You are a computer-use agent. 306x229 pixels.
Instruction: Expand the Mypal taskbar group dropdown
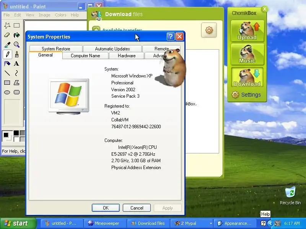coord(211,223)
